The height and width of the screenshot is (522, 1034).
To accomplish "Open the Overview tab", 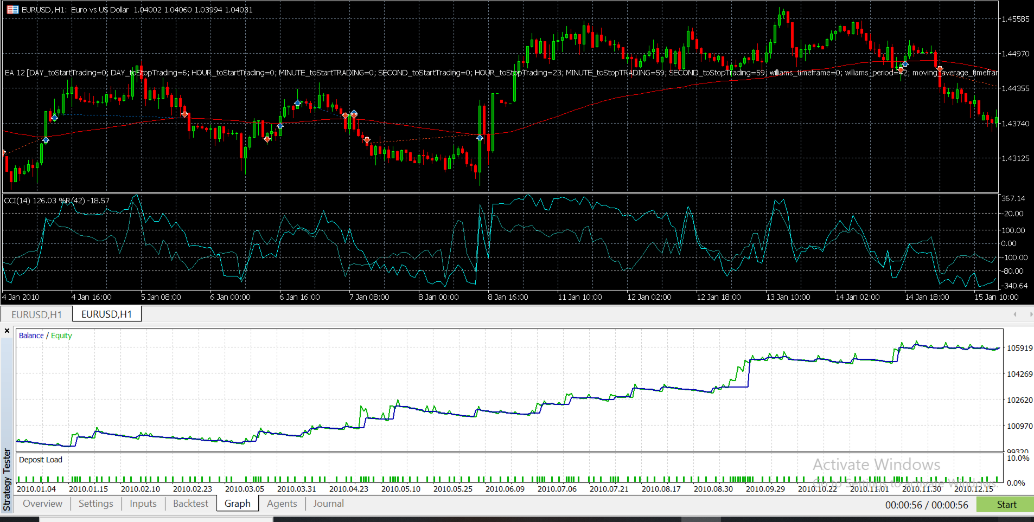I will coord(42,504).
